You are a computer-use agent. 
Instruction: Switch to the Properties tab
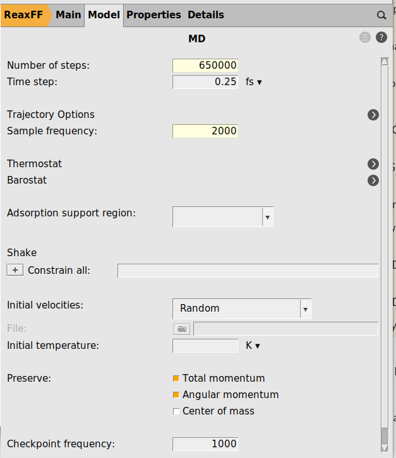[x=153, y=15]
